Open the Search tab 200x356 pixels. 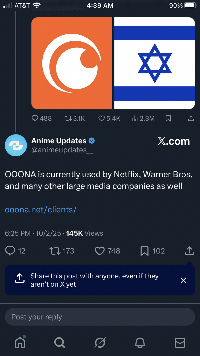pyautogui.click(x=59, y=343)
